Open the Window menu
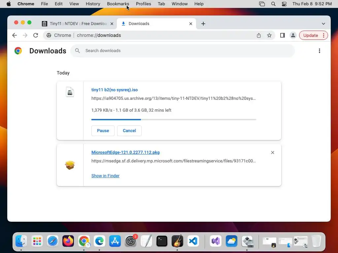This screenshot has width=338, height=253. coord(180,4)
